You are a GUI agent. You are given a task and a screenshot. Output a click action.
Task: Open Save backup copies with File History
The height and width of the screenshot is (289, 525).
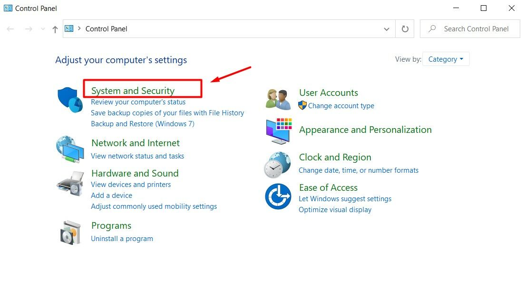coord(167,113)
